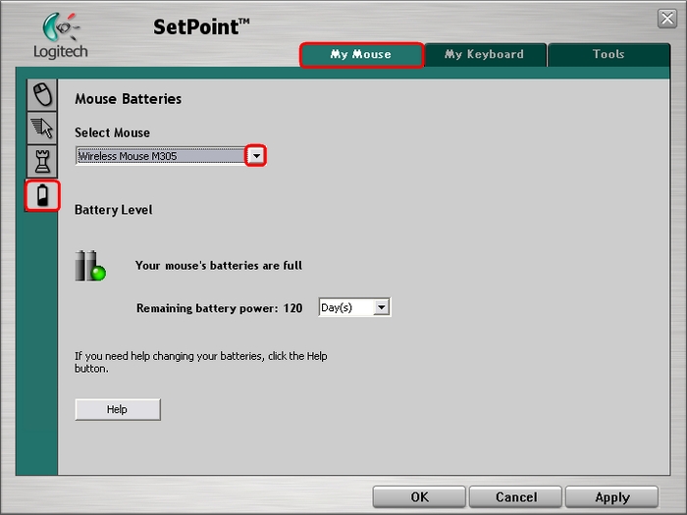Viewport: 687px width, 515px height.
Task: Click the Logitech logo
Action: (60, 37)
